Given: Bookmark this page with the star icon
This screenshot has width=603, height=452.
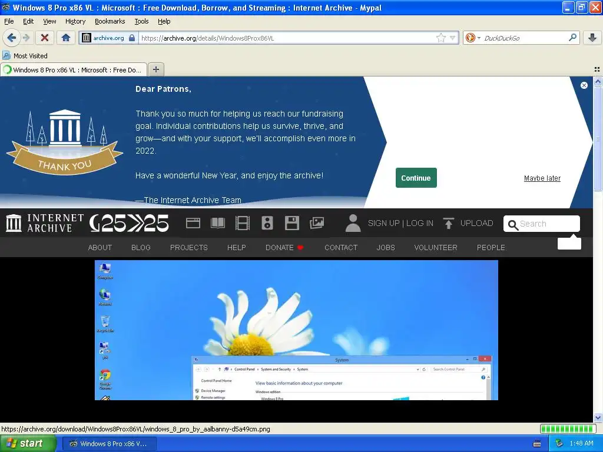Looking at the screenshot, I should click(440, 38).
